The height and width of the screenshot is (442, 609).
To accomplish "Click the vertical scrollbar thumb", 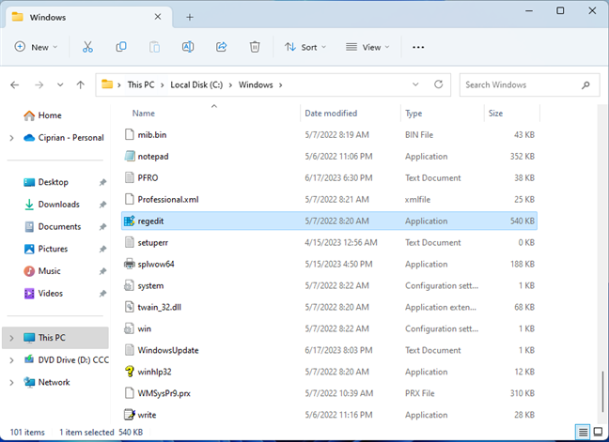I will pyautogui.click(x=602, y=392).
